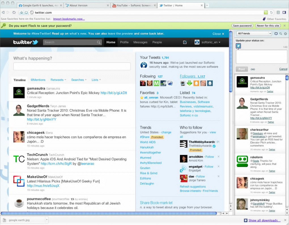Open the #wenotogether trend

click(150, 152)
